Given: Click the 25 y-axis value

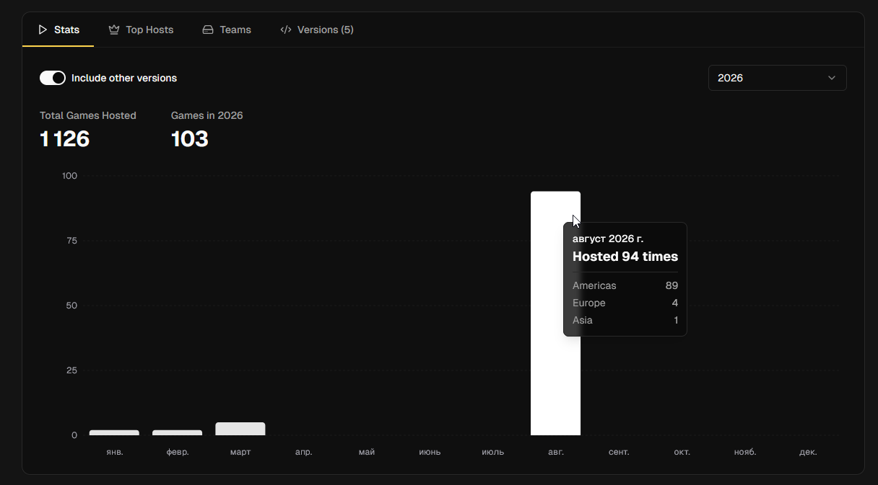Looking at the screenshot, I should (71, 370).
